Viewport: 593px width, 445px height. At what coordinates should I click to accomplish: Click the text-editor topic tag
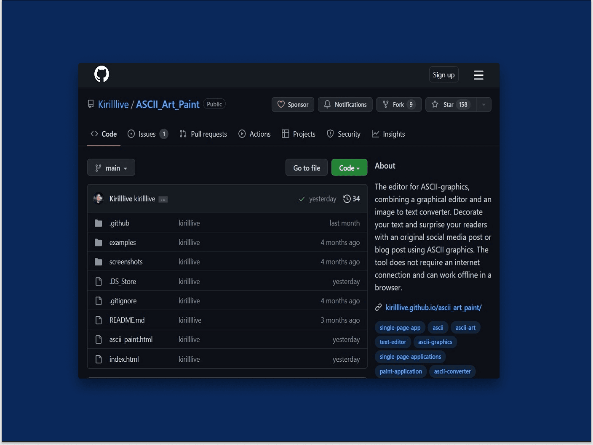(x=393, y=342)
